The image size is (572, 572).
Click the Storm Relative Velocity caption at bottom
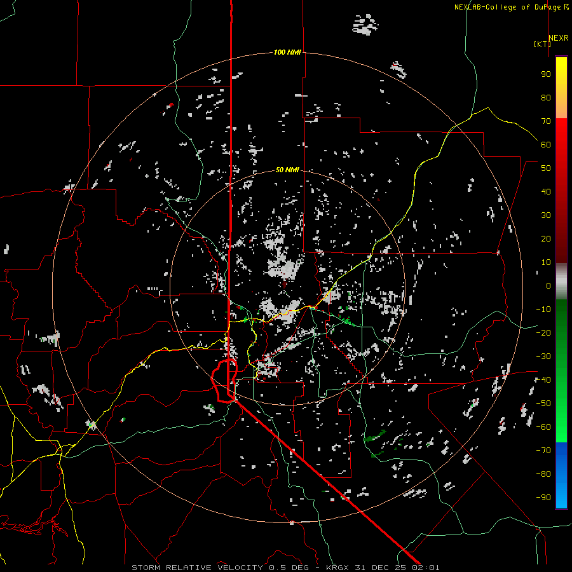tap(285, 568)
